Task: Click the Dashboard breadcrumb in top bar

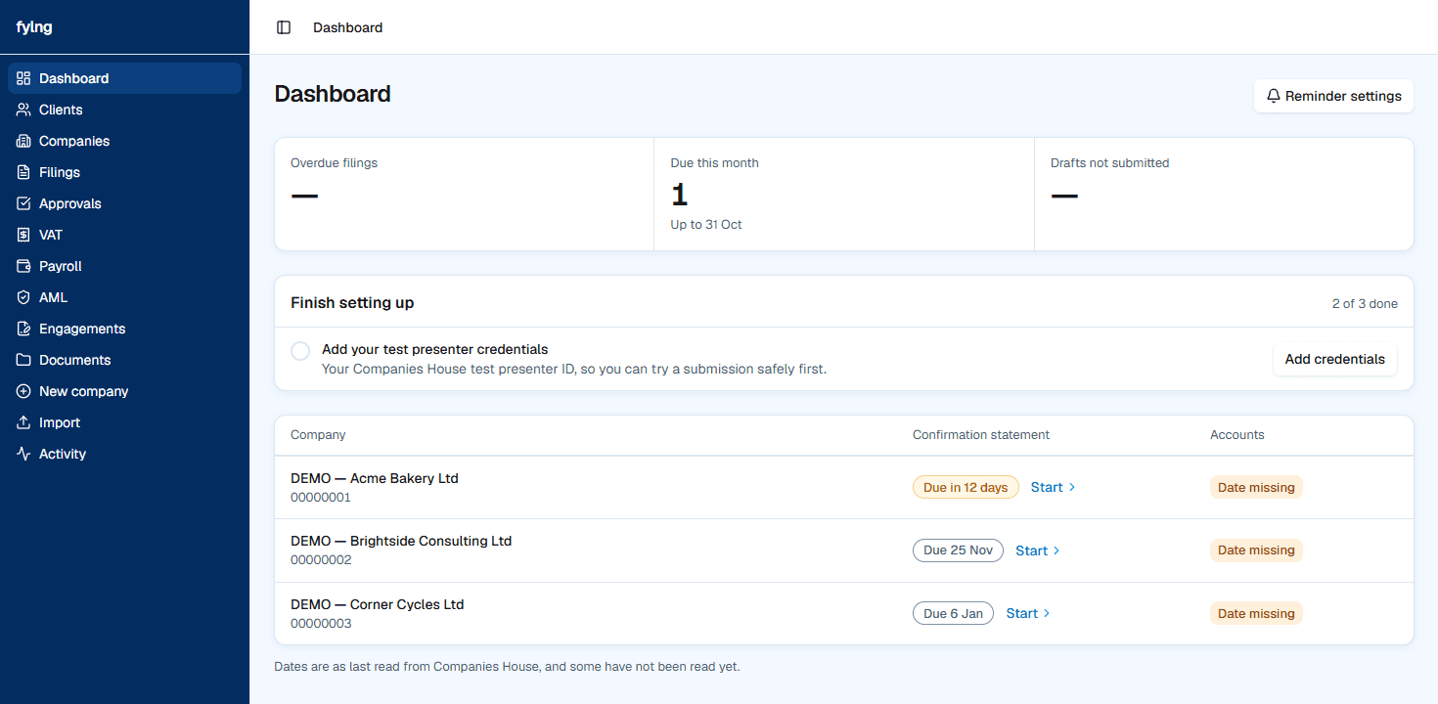Action: point(347,27)
